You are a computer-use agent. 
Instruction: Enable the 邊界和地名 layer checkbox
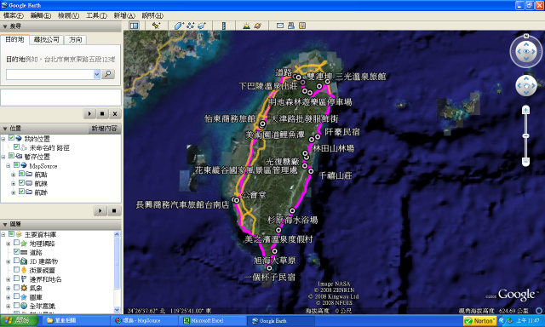[x=16, y=278]
